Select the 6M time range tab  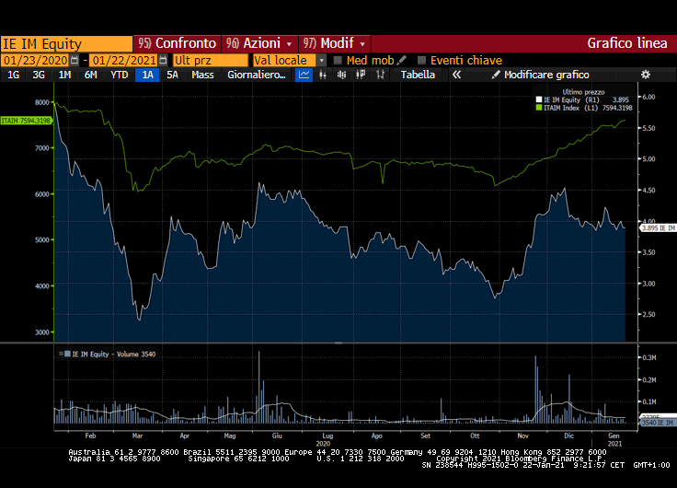[91, 75]
